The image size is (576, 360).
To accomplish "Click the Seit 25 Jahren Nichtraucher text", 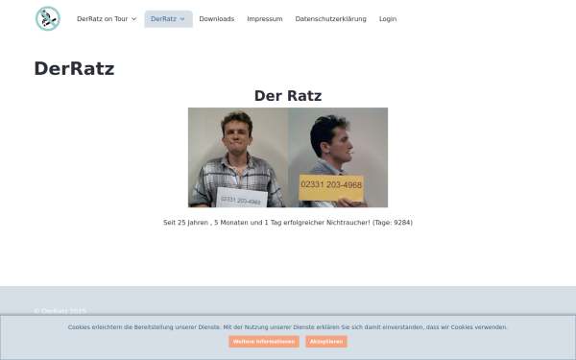I will coord(288,223).
